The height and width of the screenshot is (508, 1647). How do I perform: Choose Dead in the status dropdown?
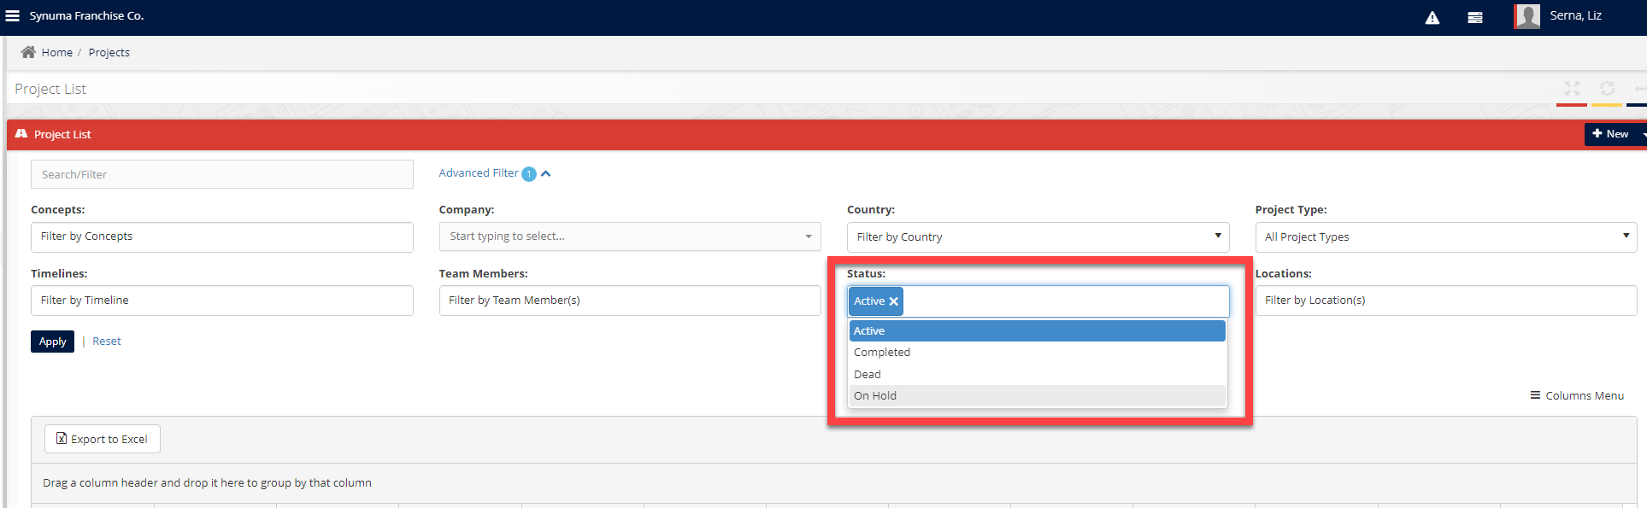[x=867, y=375]
